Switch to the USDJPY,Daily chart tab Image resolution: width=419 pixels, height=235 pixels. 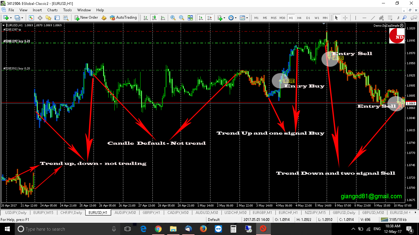click(x=16, y=212)
